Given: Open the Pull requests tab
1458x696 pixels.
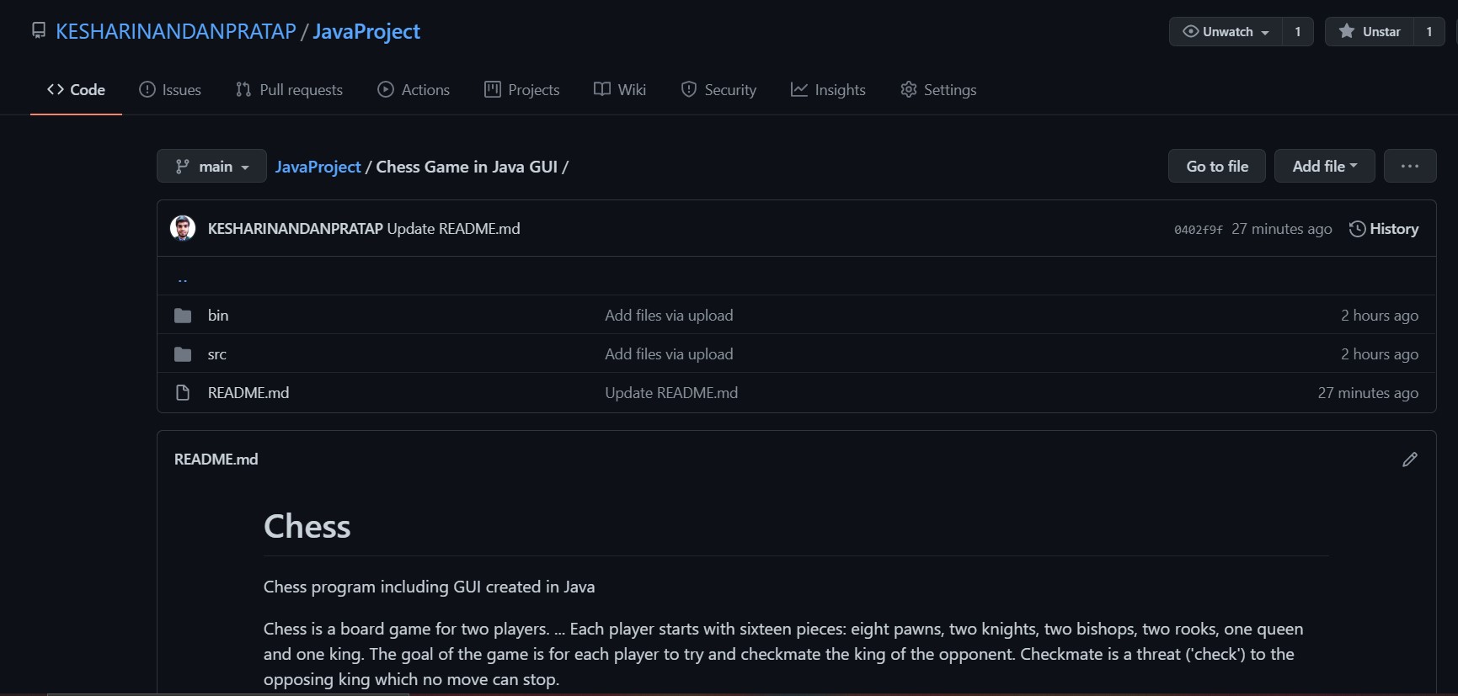Looking at the screenshot, I should (289, 90).
